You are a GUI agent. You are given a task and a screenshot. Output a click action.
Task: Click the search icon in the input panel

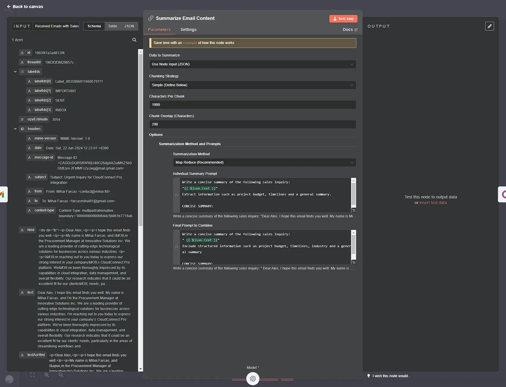[134, 40]
